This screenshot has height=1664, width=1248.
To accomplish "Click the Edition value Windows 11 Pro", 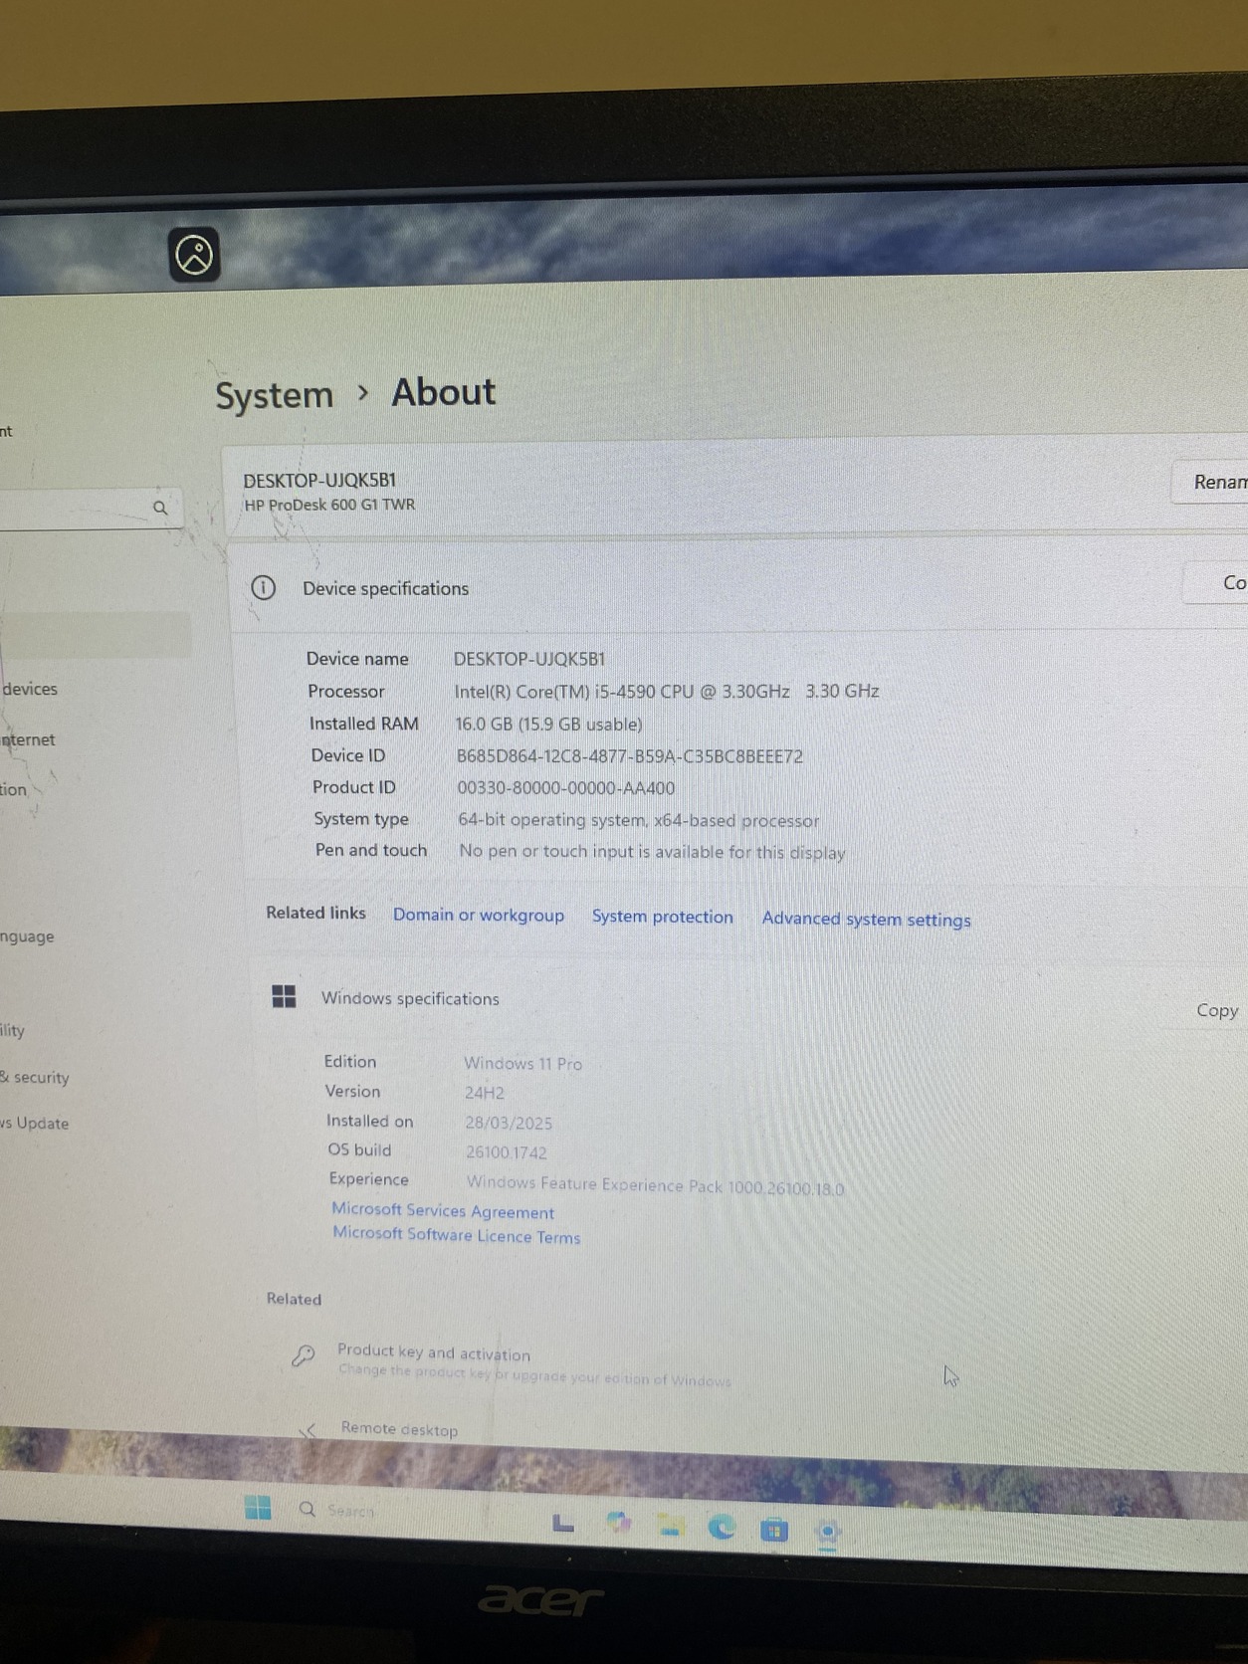I will pyautogui.click(x=523, y=1063).
